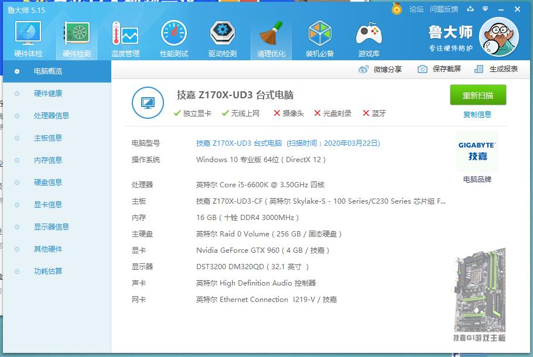
Task: Click the green 重新扫描 rescan button
Action: tap(477, 95)
